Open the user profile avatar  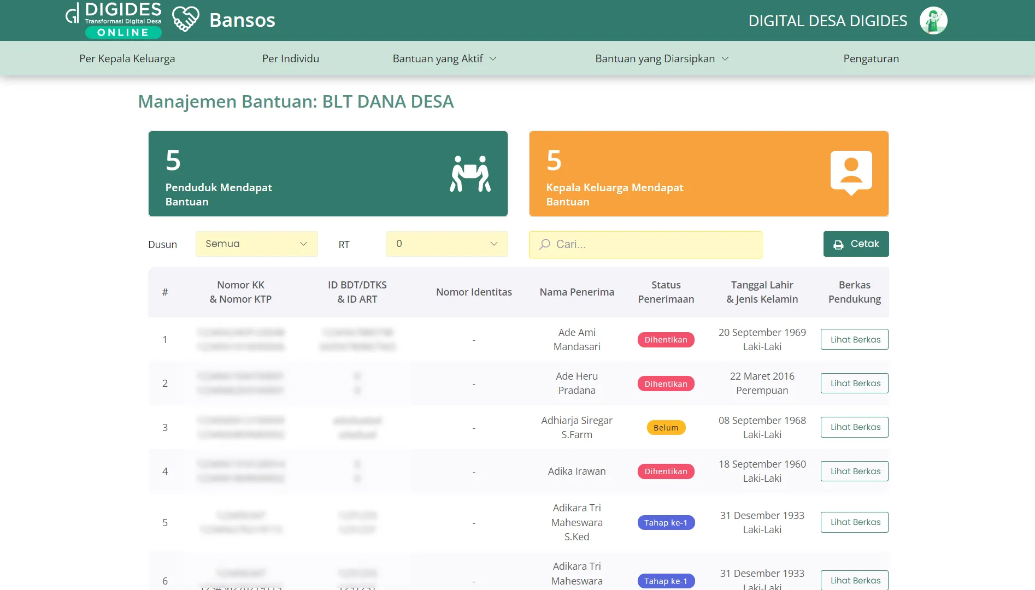[x=933, y=21]
